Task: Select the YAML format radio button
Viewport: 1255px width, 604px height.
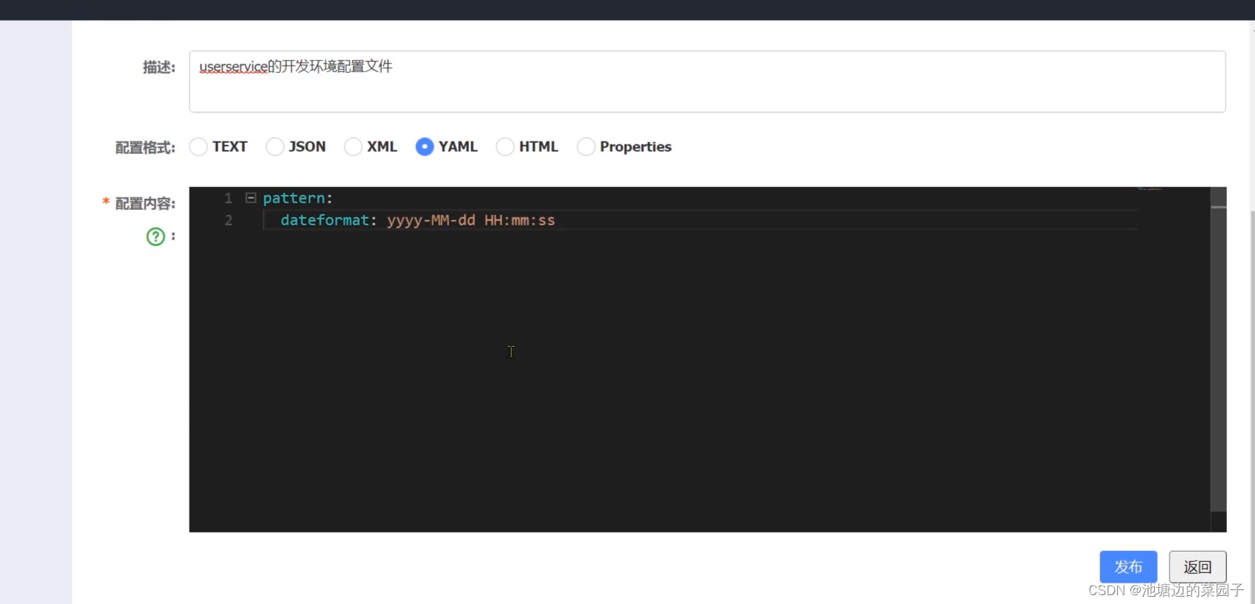Action: pyautogui.click(x=425, y=147)
